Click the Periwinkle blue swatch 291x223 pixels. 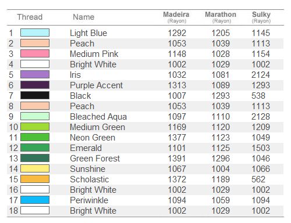click(x=35, y=200)
